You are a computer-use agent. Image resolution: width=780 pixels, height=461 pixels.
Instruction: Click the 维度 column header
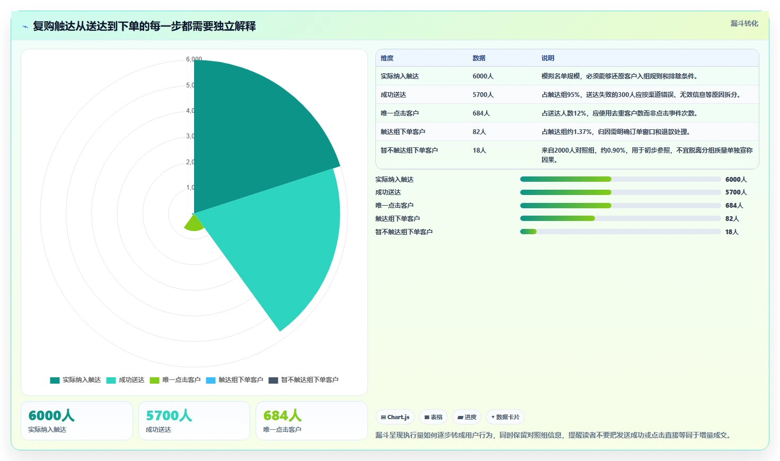(387, 58)
